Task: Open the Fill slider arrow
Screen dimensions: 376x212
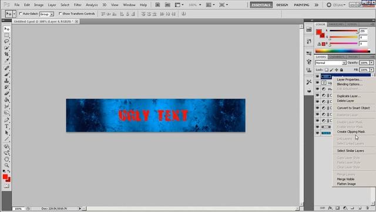Action: 371,70
